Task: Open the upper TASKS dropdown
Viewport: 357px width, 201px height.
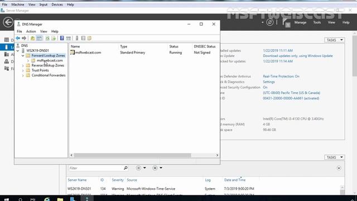Action: [335, 40]
